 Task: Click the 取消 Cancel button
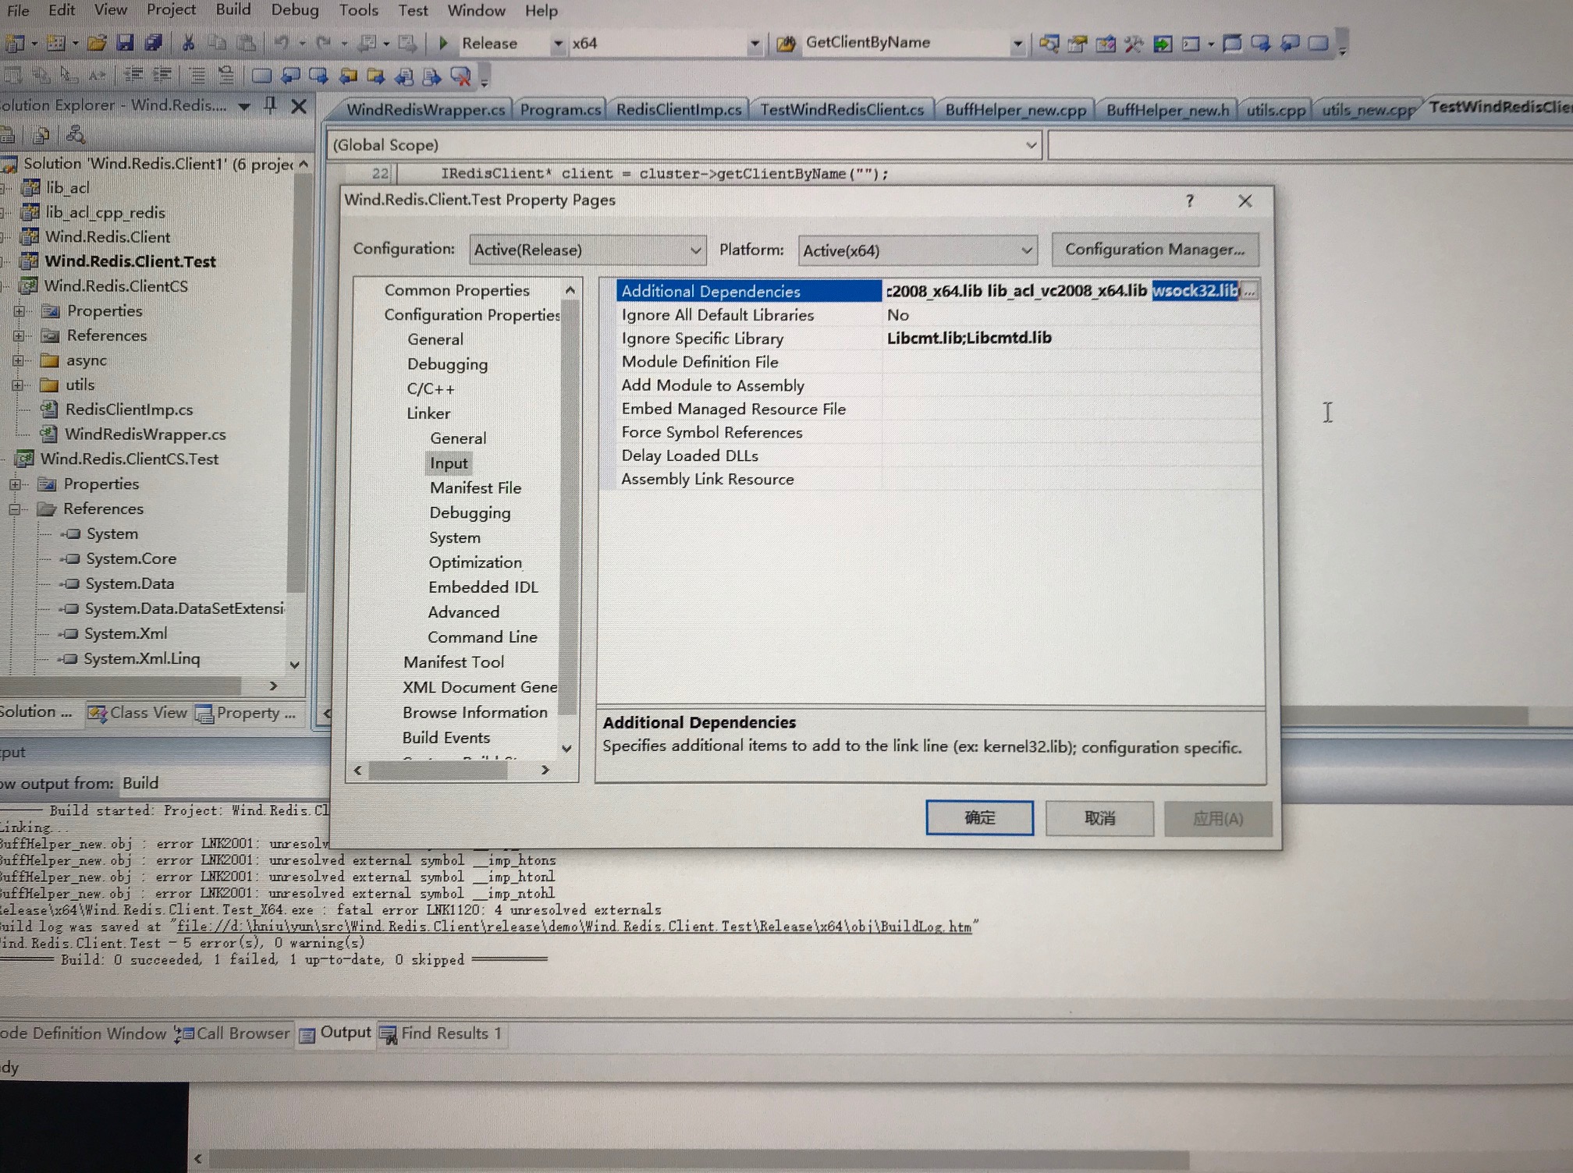[1099, 818]
